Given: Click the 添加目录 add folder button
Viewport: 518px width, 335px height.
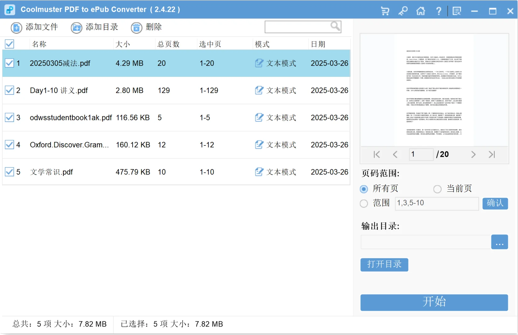Looking at the screenshot, I should (94, 27).
